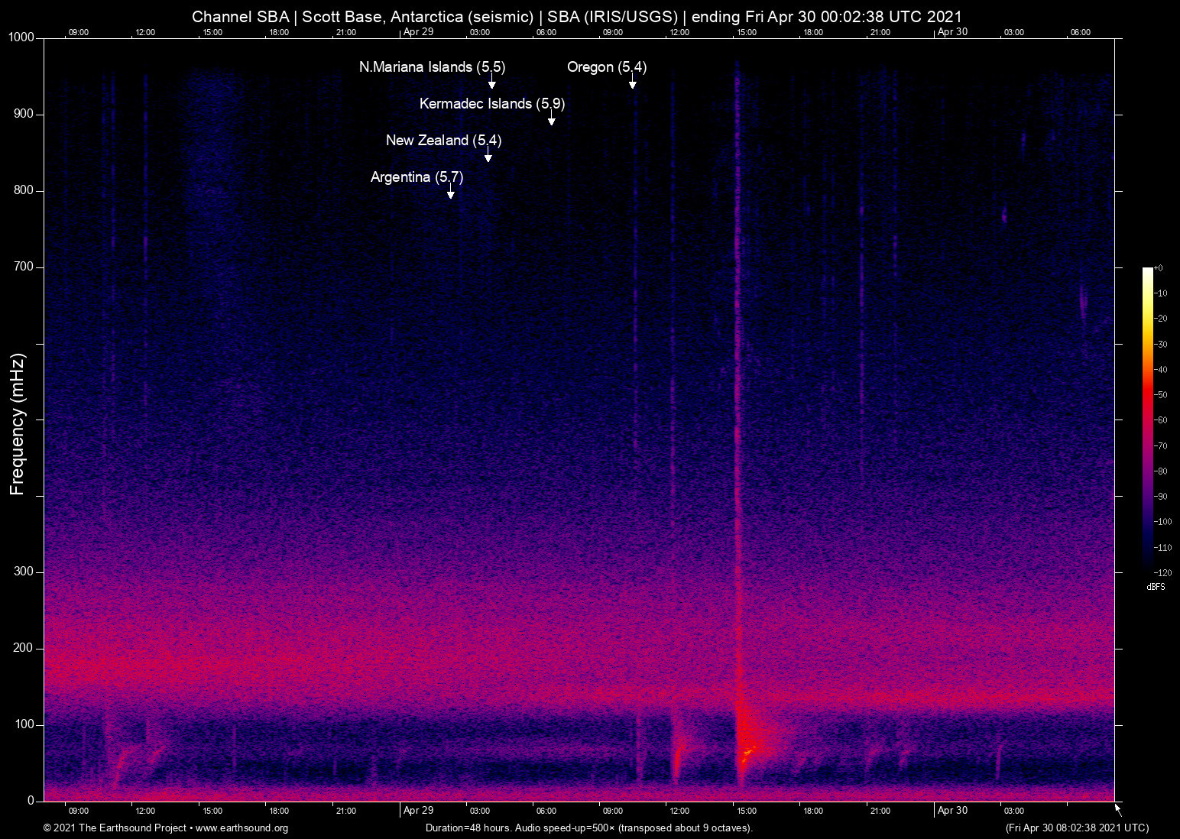Select the N.Mariana Islands (5.5) label

pyautogui.click(x=432, y=67)
